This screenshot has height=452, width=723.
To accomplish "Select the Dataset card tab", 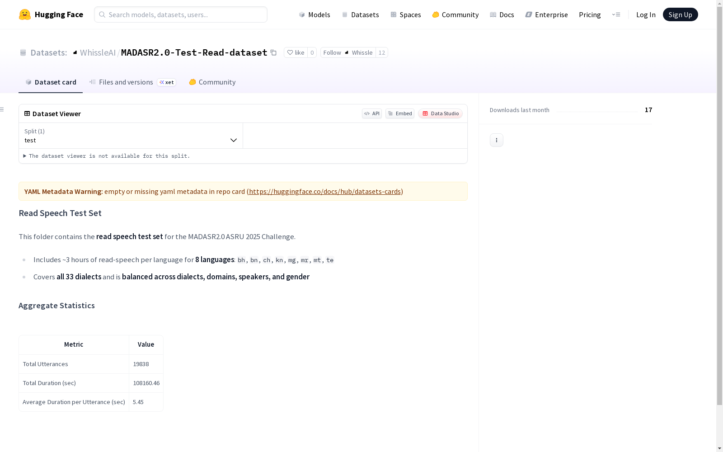I will coord(51,82).
